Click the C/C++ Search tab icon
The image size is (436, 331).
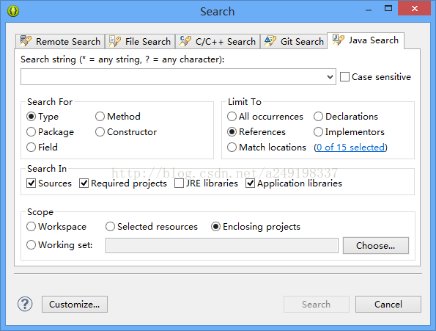pos(185,41)
